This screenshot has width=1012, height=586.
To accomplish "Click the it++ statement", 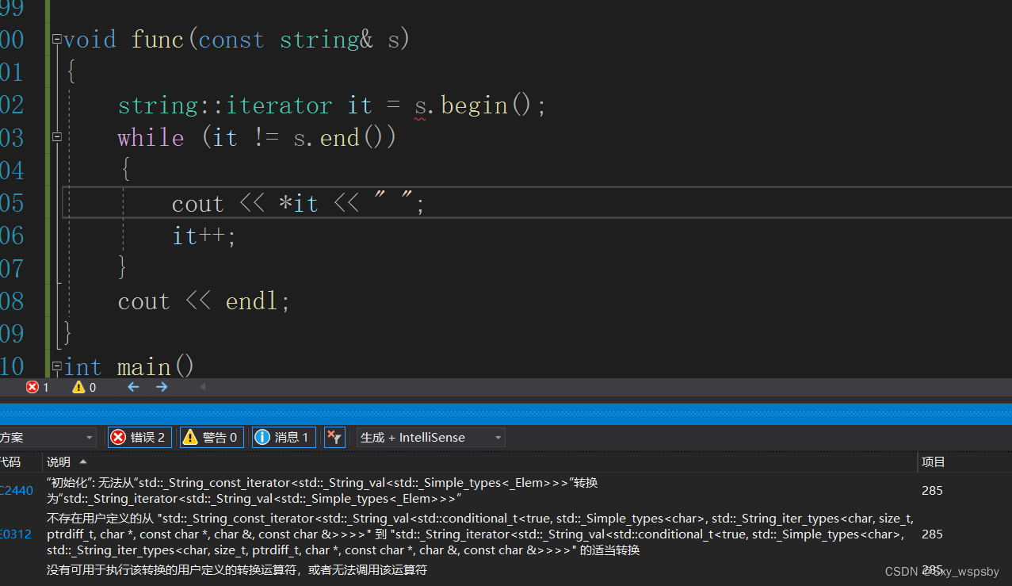I will (x=204, y=236).
